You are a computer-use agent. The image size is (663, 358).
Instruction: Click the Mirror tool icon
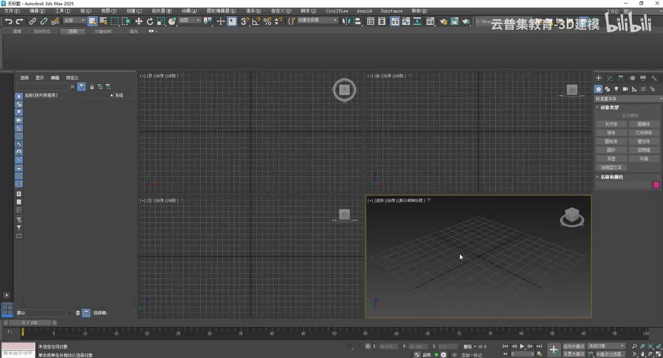pos(346,21)
